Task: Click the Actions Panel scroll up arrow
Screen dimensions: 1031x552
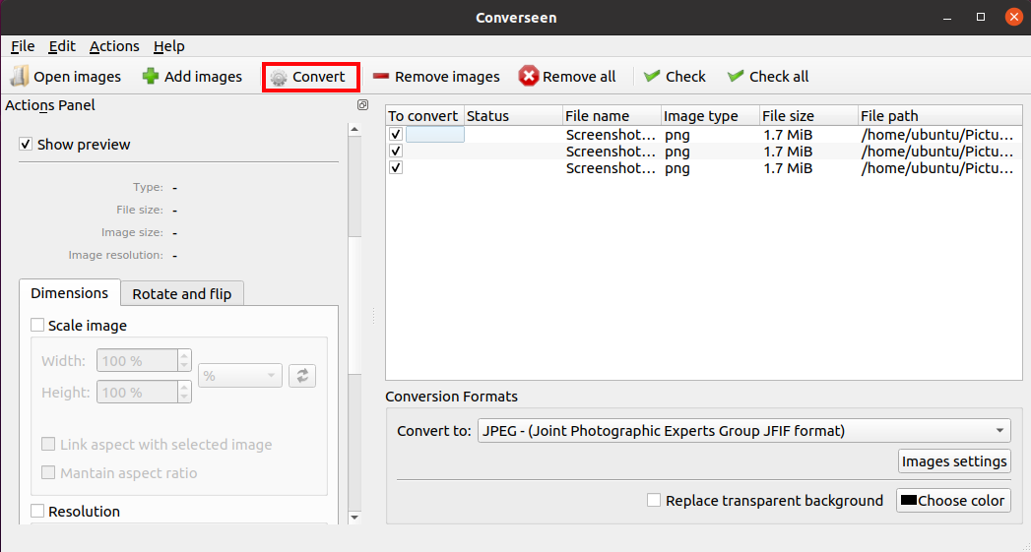Action: click(x=354, y=129)
